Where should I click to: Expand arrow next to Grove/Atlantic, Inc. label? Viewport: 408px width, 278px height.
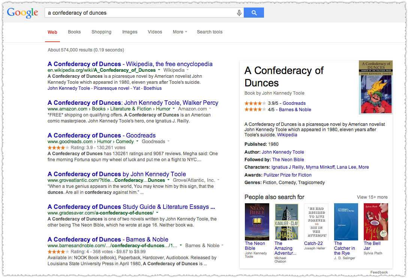click(218, 180)
